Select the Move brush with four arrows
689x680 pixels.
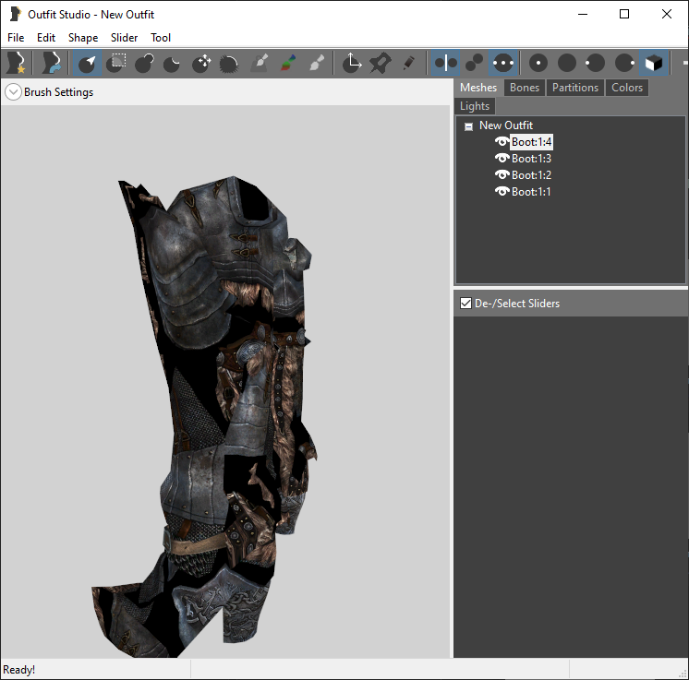pyautogui.click(x=200, y=63)
